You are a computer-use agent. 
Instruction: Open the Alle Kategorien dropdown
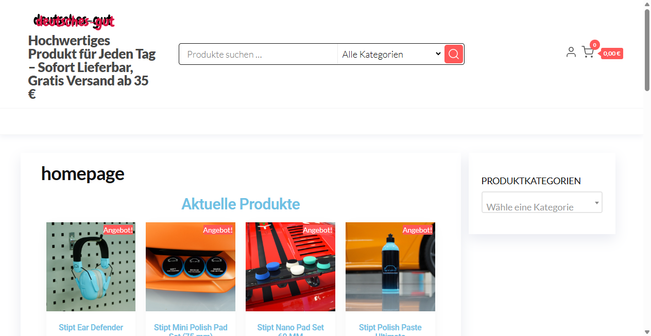click(391, 54)
